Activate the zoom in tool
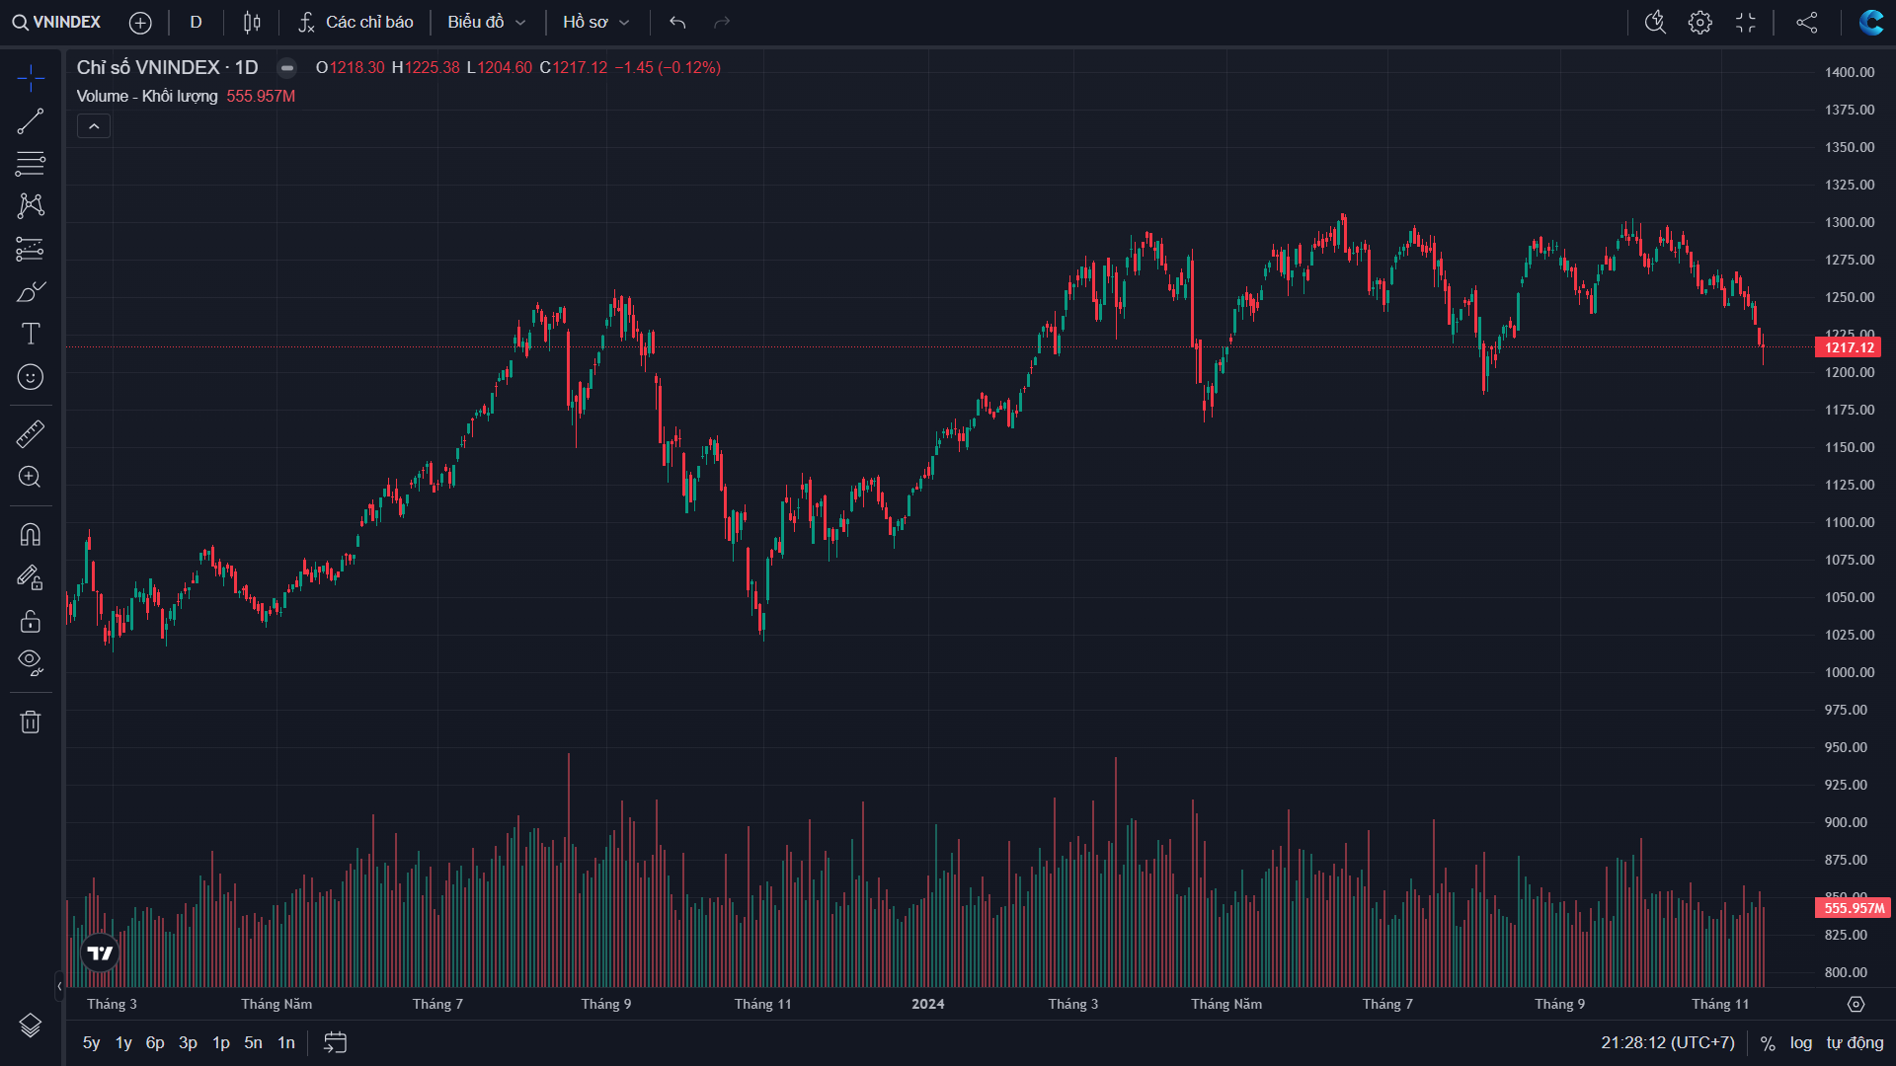This screenshot has height=1066, width=1896. [31, 478]
